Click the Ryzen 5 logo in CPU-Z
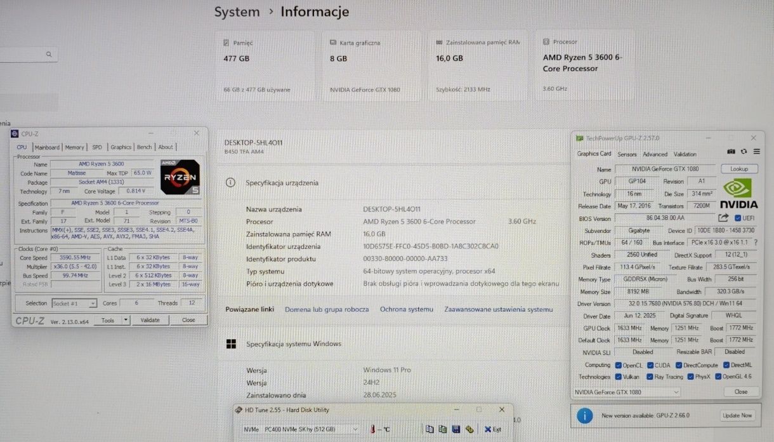Screen dimensions: 774x442 coord(180,177)
